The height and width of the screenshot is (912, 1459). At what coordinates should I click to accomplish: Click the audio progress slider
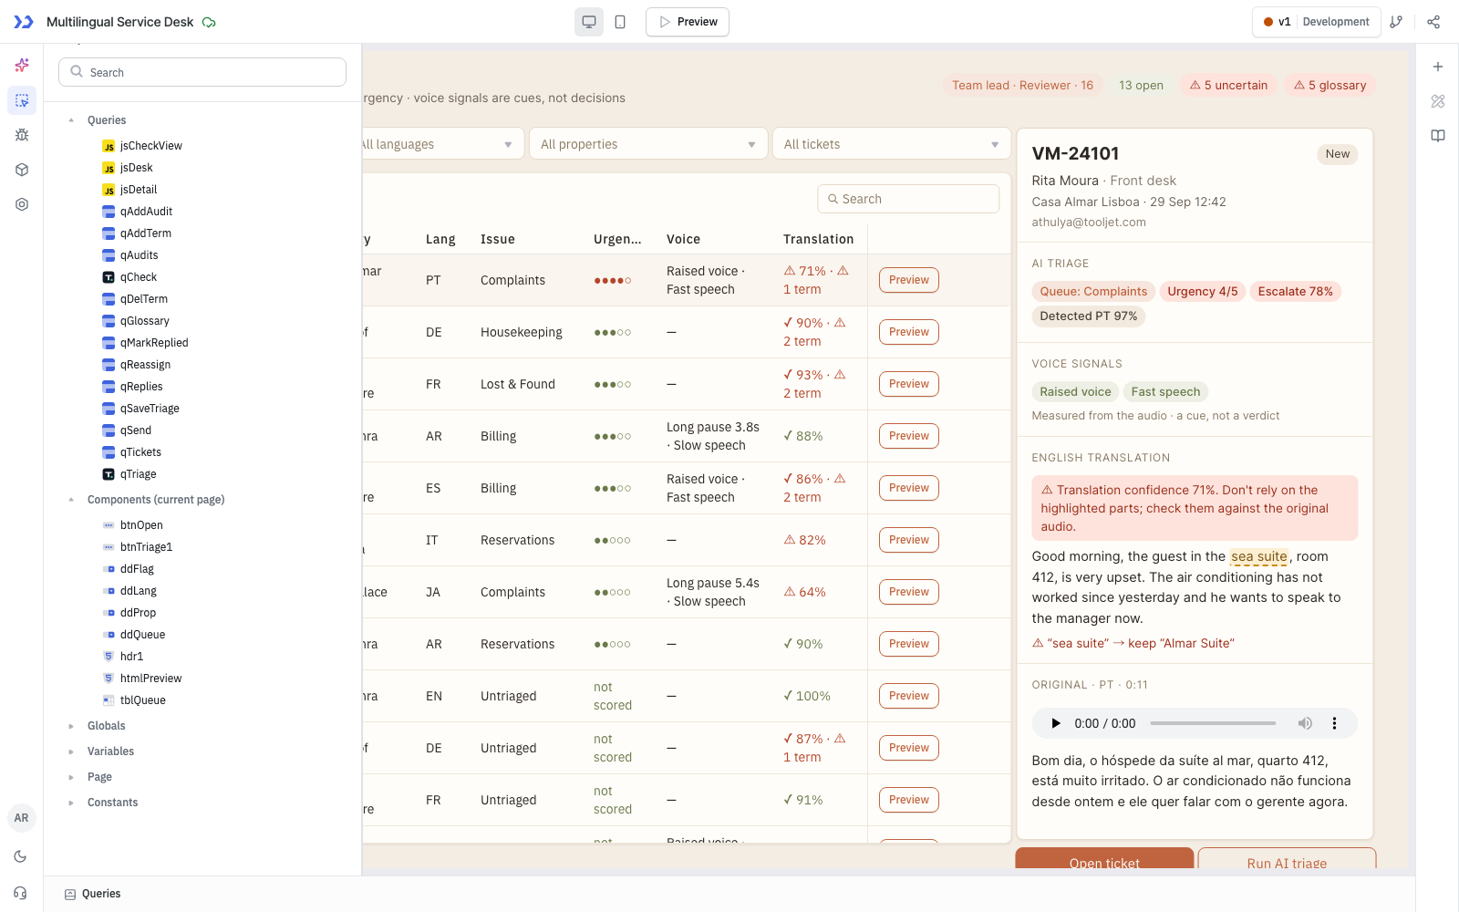tap(1213, 723)
